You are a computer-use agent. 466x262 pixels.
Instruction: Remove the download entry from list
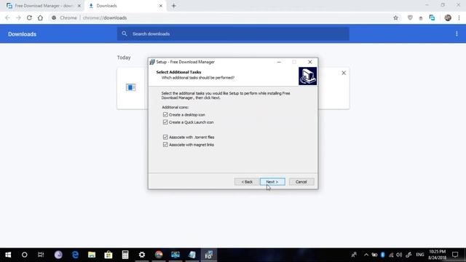tap(344, 73)
